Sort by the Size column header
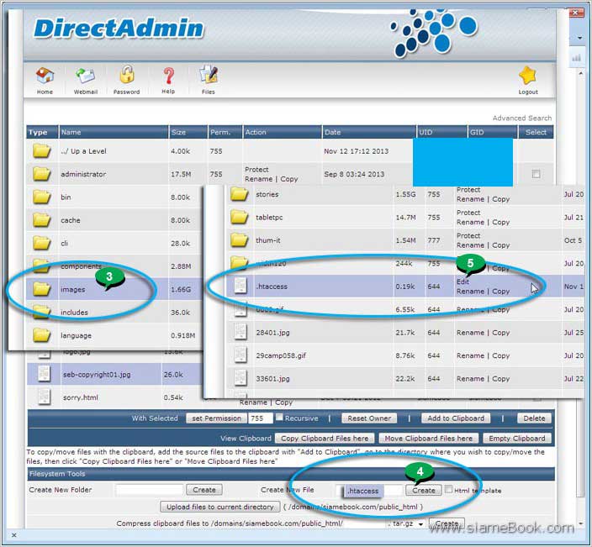Screen dimensions: 592x547 coord(178,132)
